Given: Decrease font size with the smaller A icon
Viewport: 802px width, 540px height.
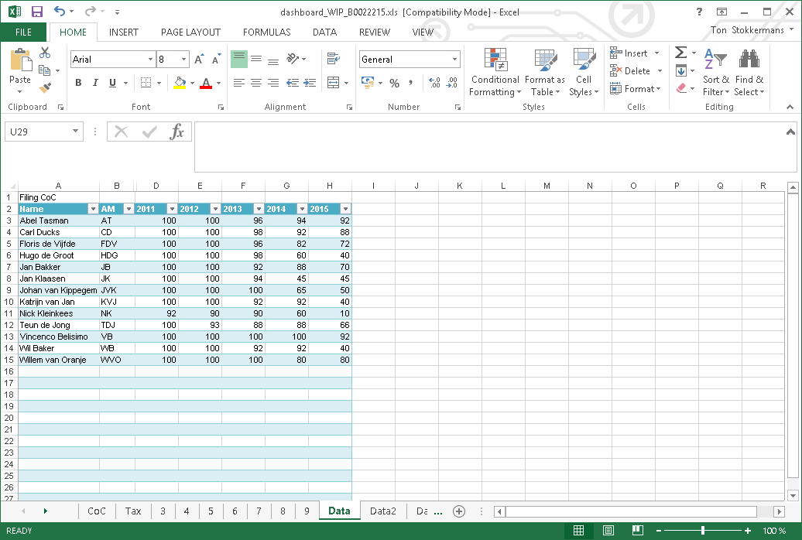Looking at the screenshot, I should point(216,60).
